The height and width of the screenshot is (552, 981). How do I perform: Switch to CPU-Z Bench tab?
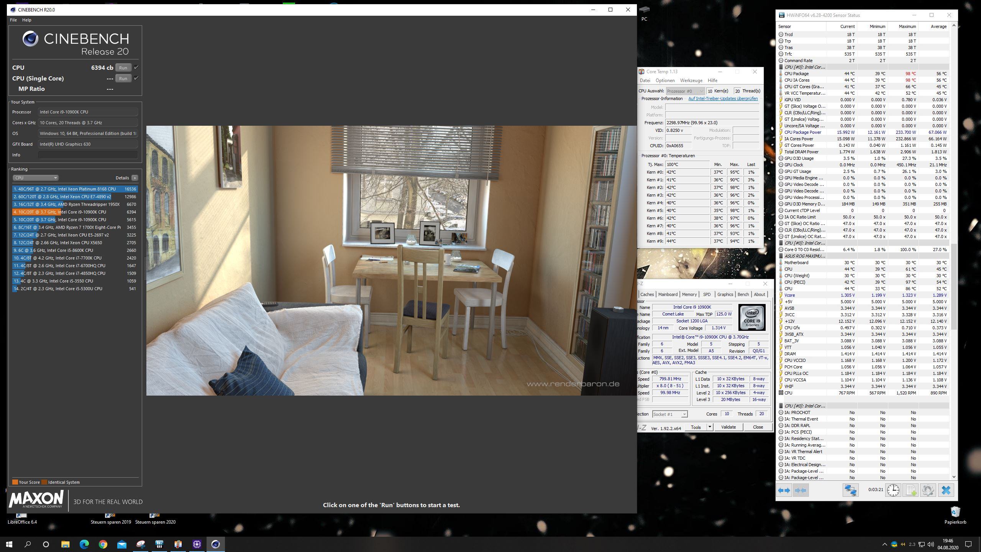743,294
